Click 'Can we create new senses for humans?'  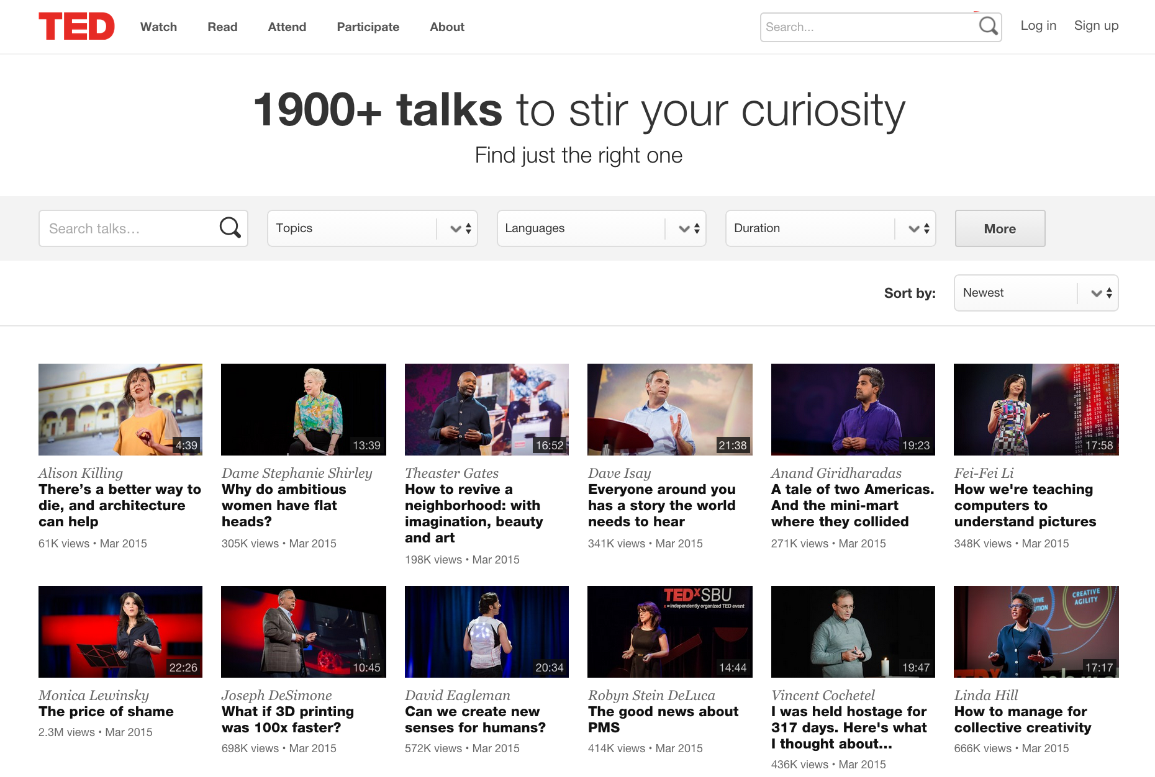pyautogui.click(x=475, y=719)
